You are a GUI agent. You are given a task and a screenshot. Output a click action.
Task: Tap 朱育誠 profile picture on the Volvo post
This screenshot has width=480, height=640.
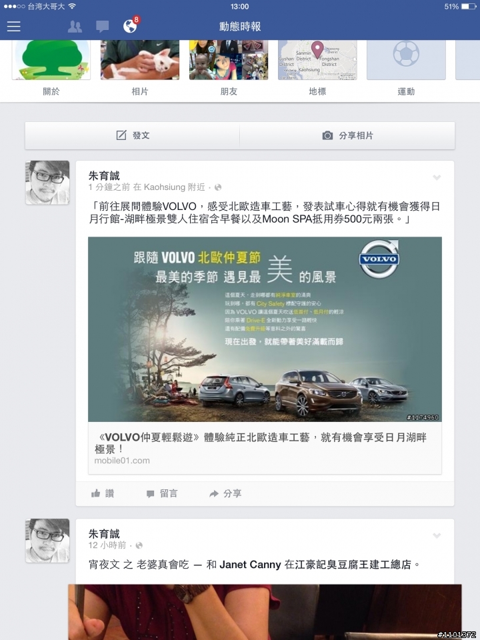tap(47, 183)
